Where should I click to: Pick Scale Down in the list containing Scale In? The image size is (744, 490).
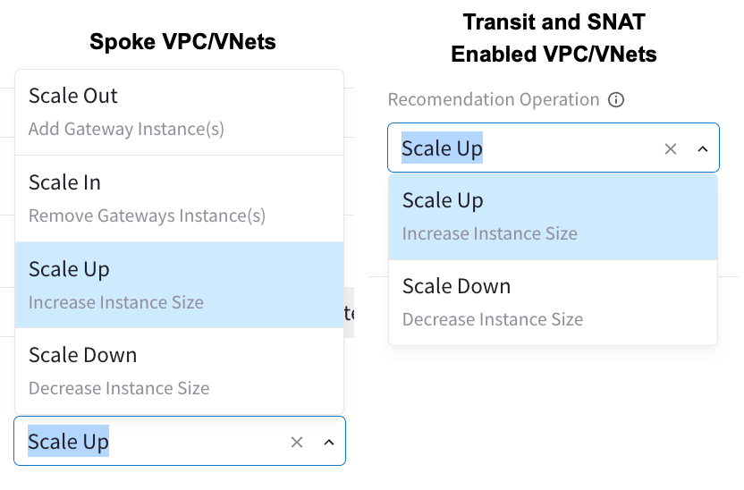tap(82, 356)
